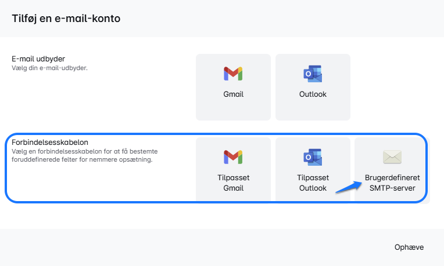Select the Gmail icon above Tilpasset Gmail

coord(233,157)
